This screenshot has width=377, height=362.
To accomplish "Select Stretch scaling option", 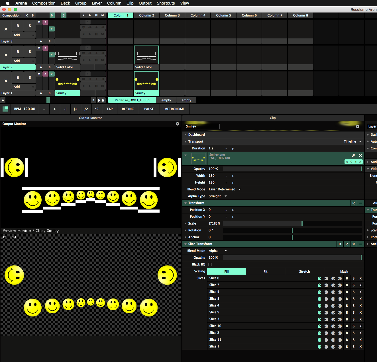I will click(304, 271).
